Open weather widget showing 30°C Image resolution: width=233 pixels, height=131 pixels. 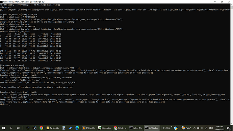click(x=186, y=128)
